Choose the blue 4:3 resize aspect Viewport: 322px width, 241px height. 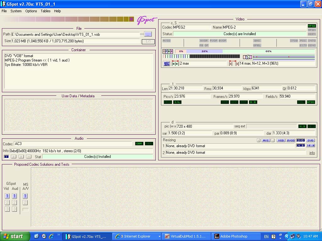coord(301,145)
